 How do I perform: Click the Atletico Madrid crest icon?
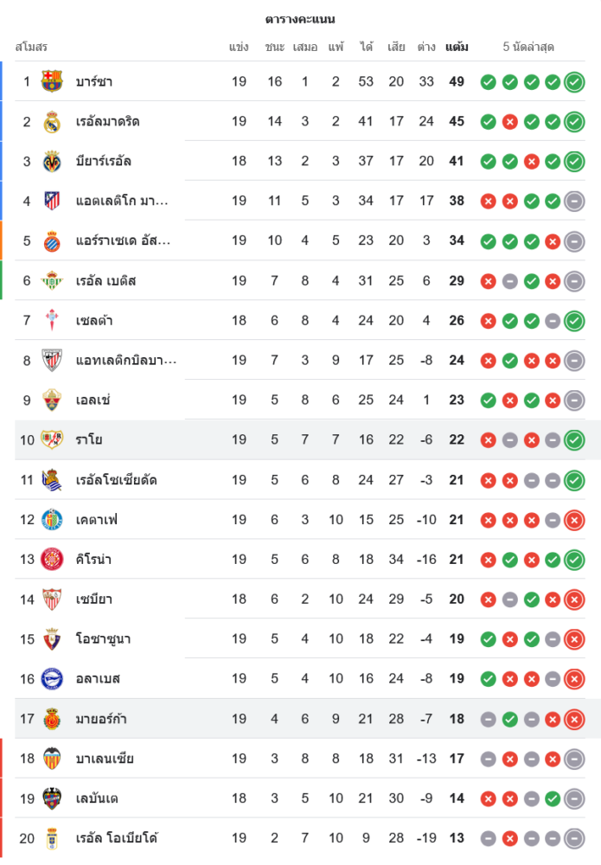pyautogui.click(x=52, y=201)
